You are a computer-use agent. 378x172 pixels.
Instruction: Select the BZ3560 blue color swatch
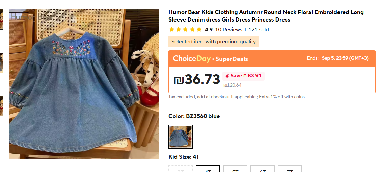coord(181,137)
